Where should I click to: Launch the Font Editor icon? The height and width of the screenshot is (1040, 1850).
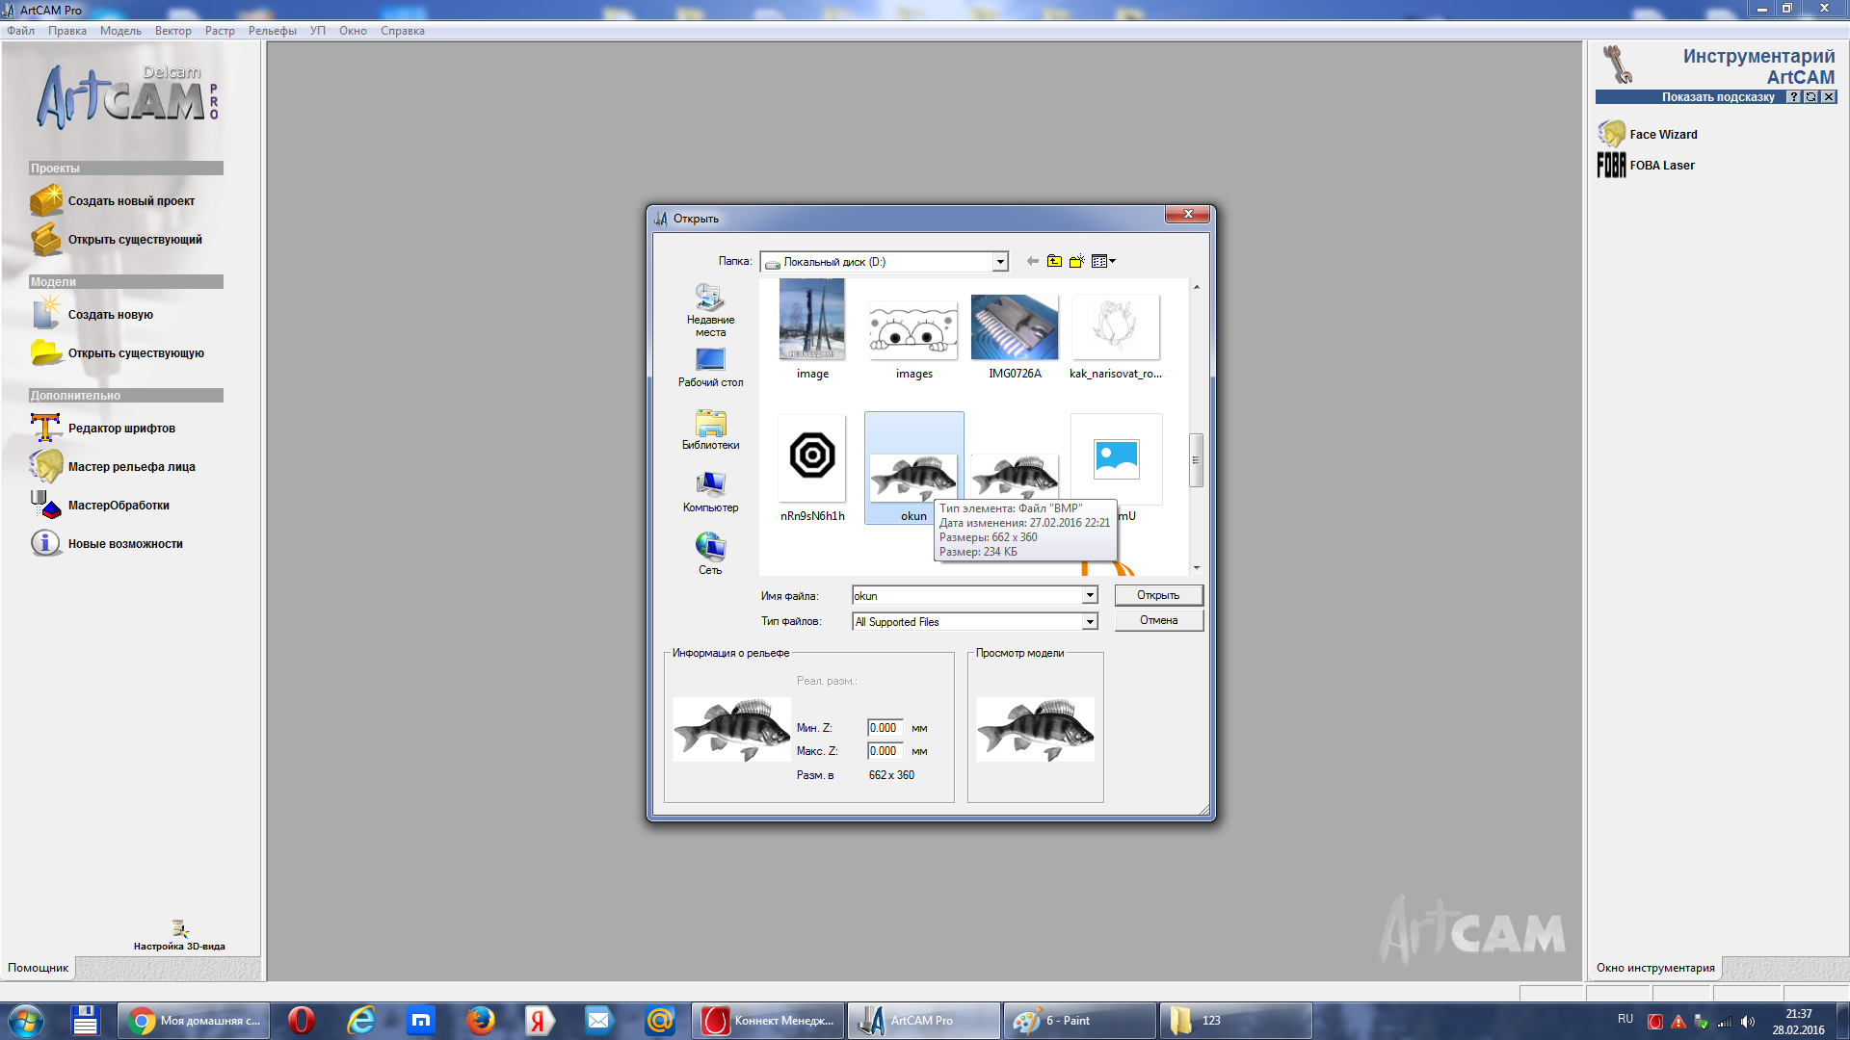click(45, 429)
